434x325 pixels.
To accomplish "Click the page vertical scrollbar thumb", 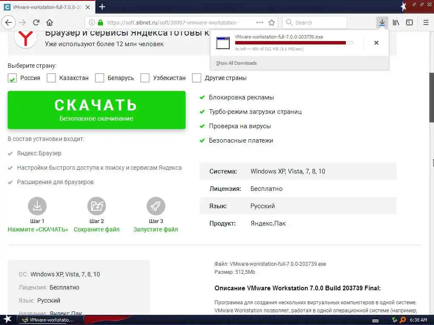I will click(431, 97).
